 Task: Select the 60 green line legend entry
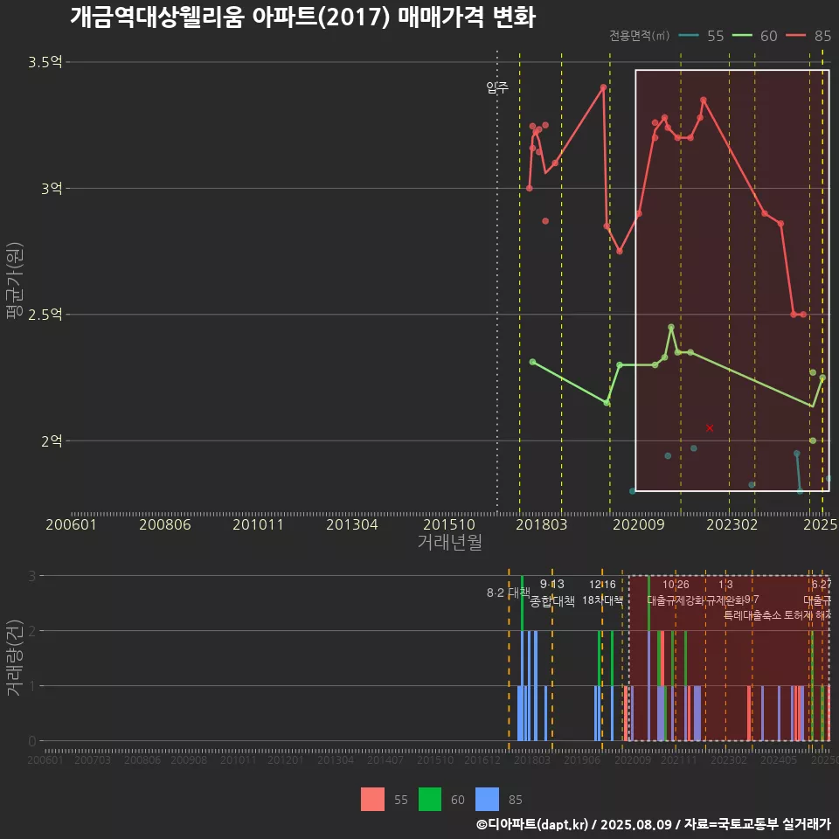tap(754, 36)
